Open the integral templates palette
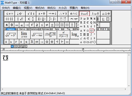 click(52, 19)
